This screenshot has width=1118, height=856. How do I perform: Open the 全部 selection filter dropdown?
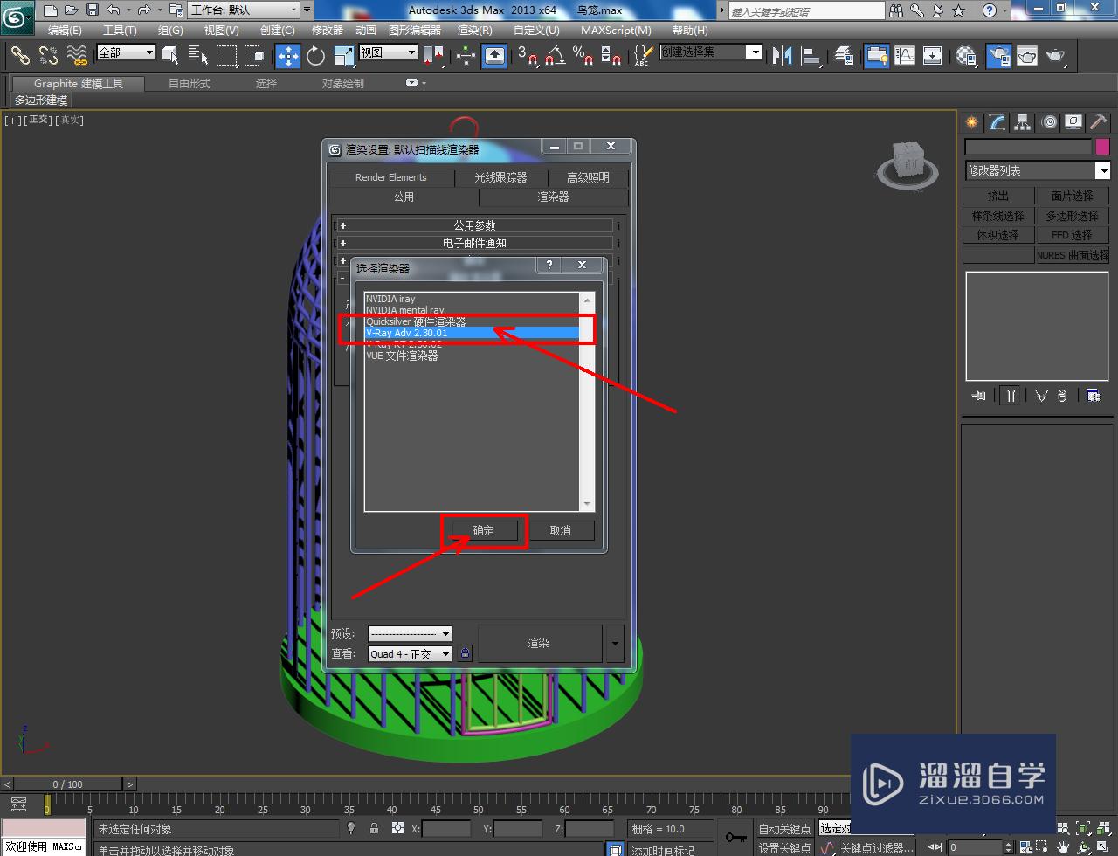tap(126, 52)
